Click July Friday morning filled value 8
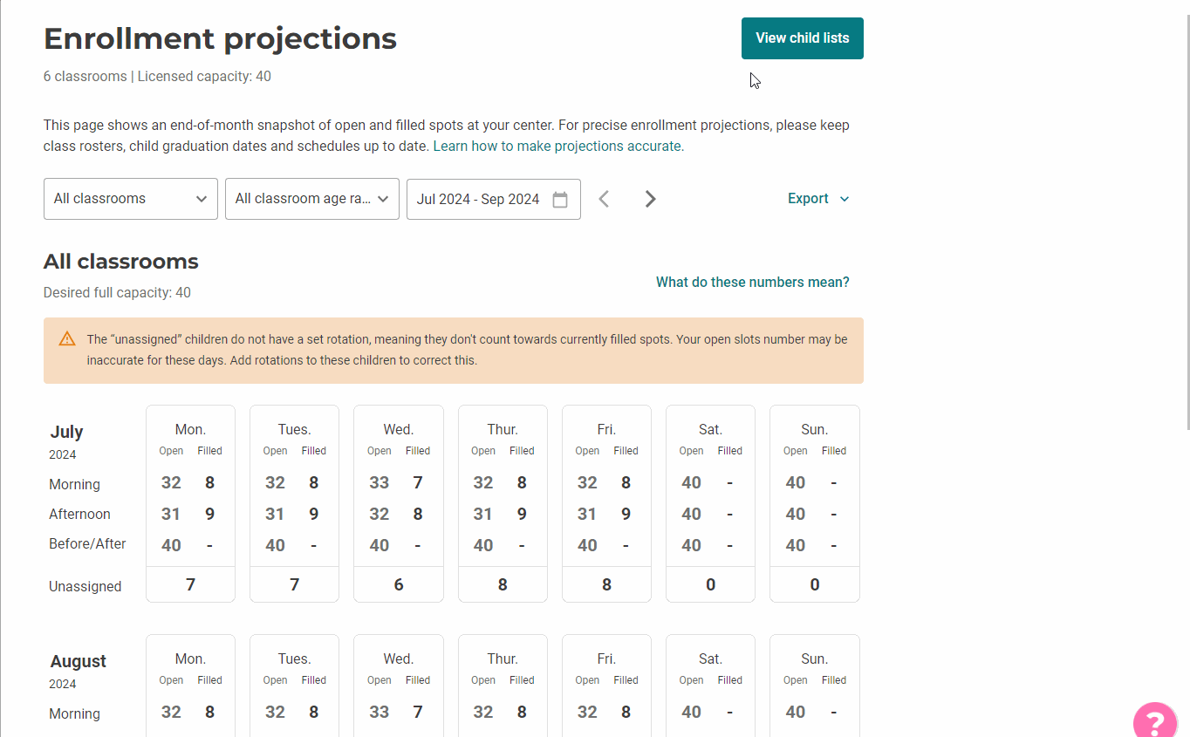Viewport: 1190px width, 737px height. point(626,483)
